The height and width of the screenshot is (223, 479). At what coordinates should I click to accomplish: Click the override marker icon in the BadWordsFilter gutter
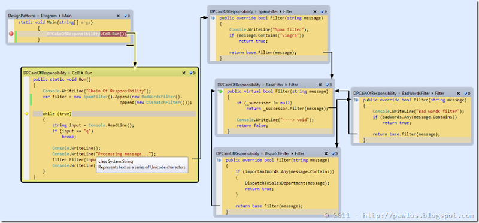coord(356,100)
